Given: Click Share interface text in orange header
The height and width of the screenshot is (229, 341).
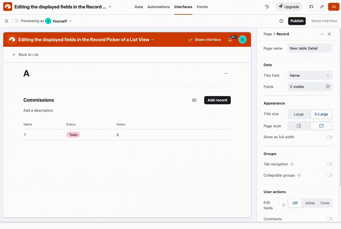Looking at the screenshot, I should (x=208, y=40).
